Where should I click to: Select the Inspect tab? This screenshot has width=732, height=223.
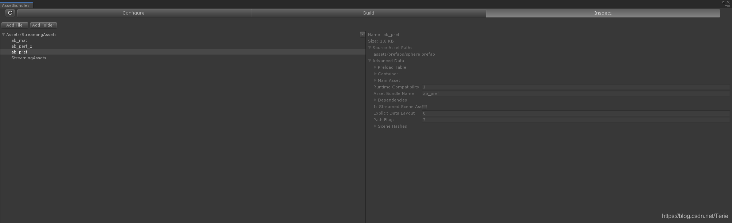click(x=603, y=13)
